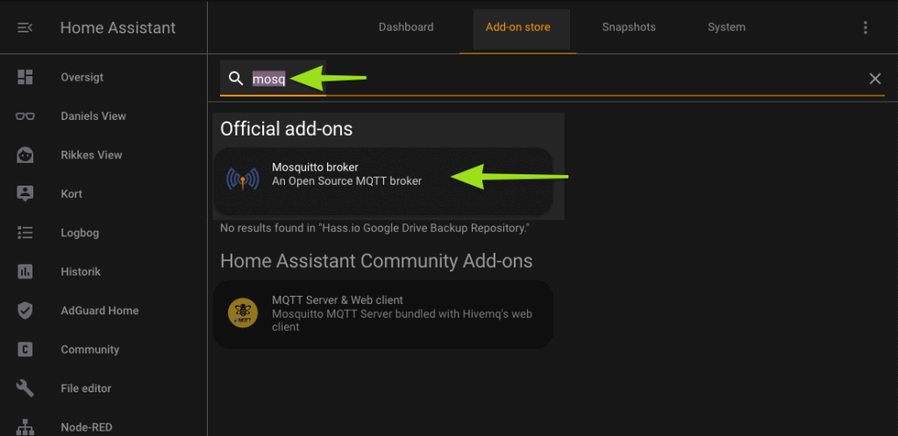Click the 'Official add-ons' heading
Image resolution: width=898 pixels, height=436 pixels.
click(x=287, y=130)
